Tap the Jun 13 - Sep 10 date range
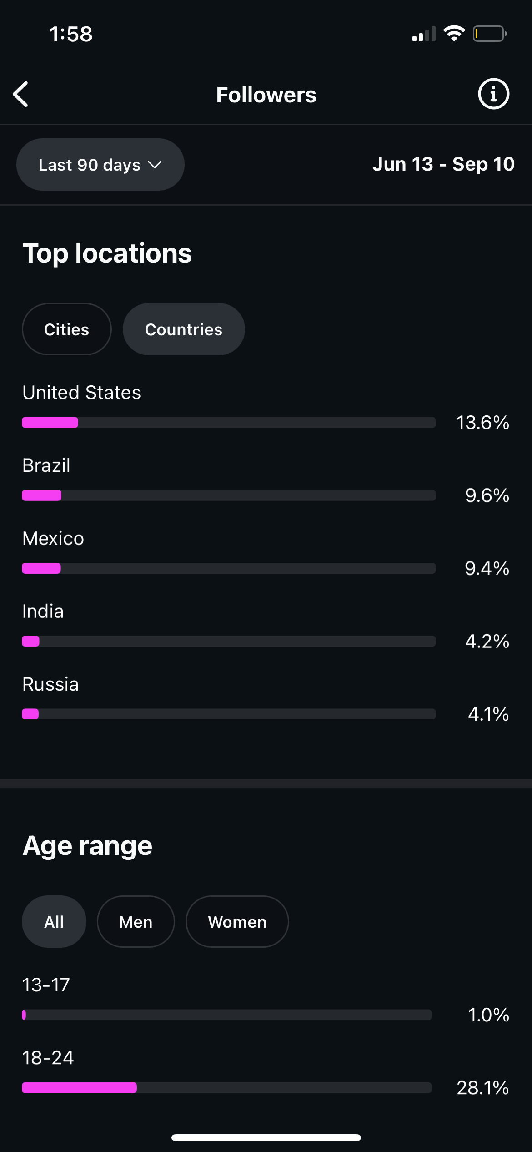The height and width of the screenshot is (1152, 532). 443,164
